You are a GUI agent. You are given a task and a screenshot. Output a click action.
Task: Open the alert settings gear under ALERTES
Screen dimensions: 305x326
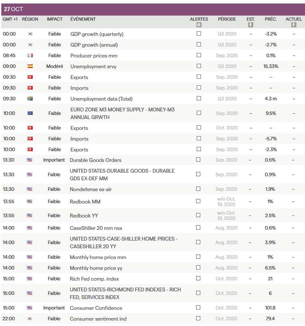[x=199, y=25]
